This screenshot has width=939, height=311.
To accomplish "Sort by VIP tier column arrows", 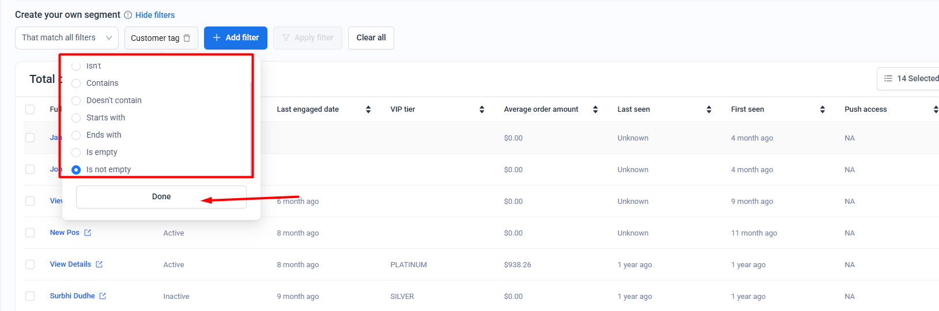I will pyautogui.click(x=482, y=109).
